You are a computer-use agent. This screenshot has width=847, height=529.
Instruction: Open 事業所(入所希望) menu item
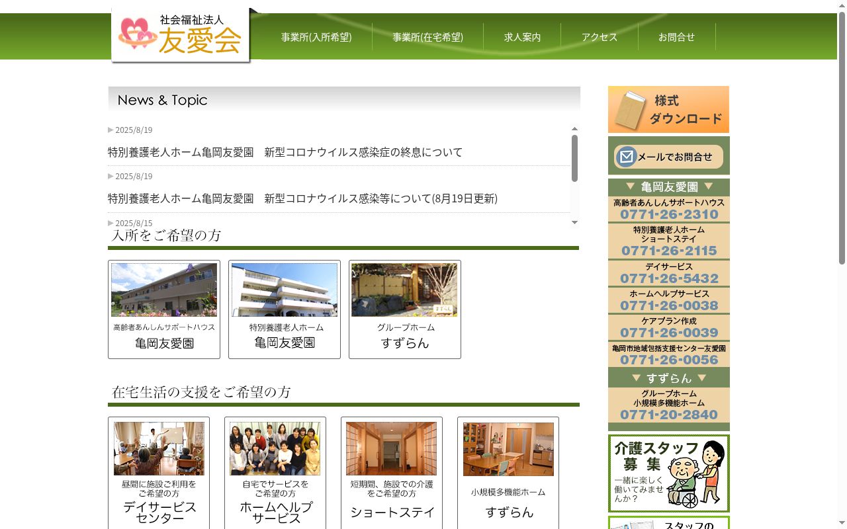click(316, 37)
